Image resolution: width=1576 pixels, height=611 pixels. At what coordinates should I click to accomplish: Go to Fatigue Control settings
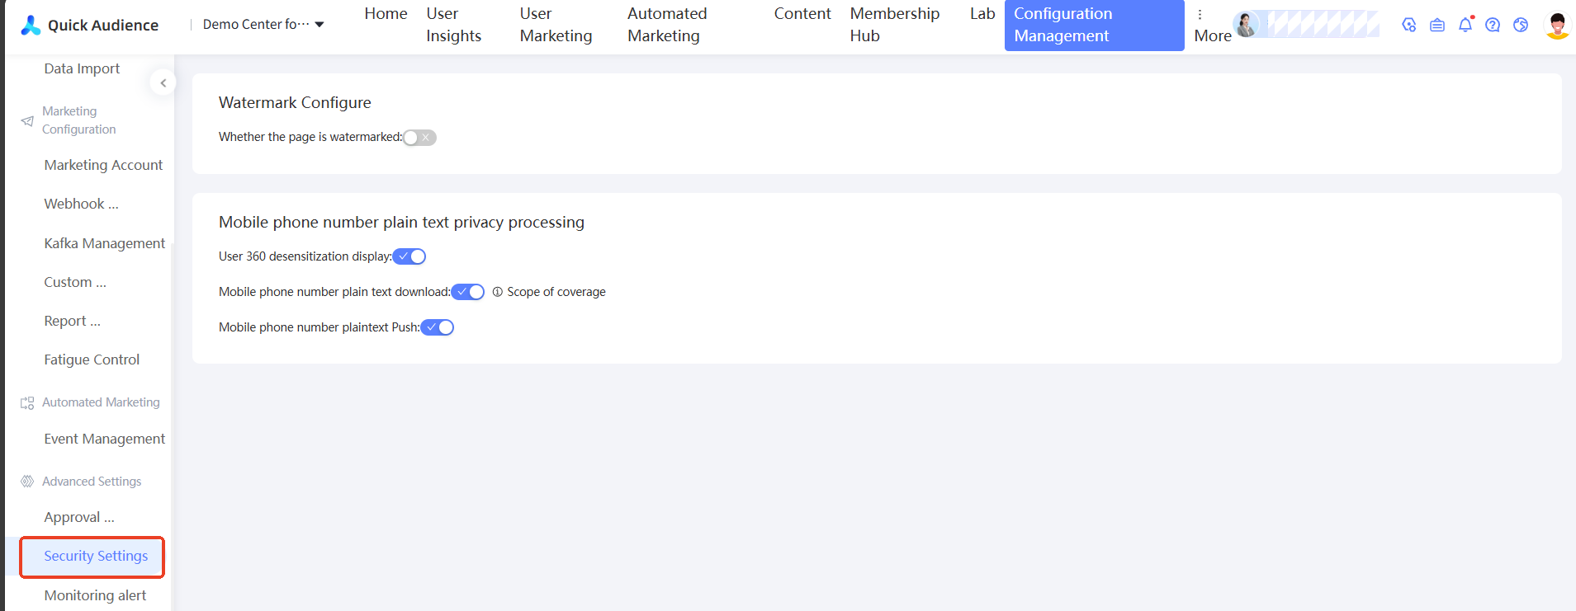[x=92, y=360]
